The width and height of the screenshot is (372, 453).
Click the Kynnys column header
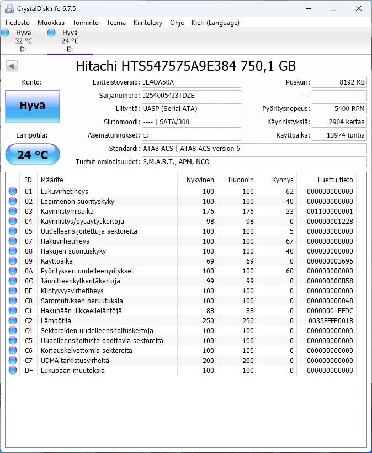click(277, 180)
